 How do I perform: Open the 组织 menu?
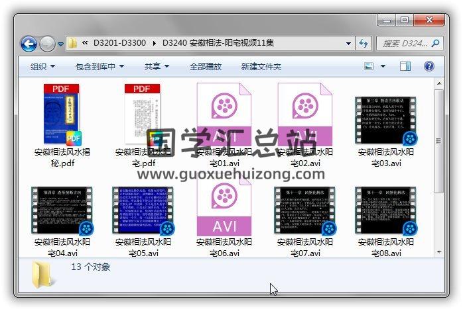(43, 67)
